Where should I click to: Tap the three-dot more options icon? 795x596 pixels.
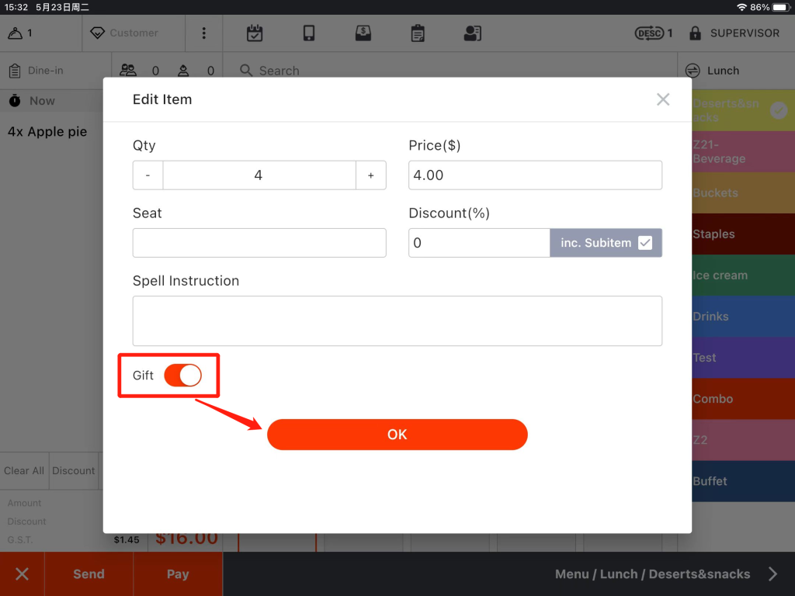(204, 33)
